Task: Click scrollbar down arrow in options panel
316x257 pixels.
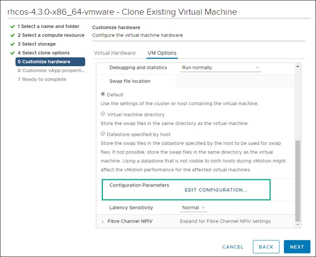Action: click(x=298, y=225)
